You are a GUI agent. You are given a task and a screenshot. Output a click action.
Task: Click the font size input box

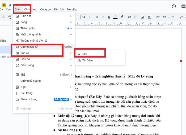pyautogui.click(x=83, y=17)
